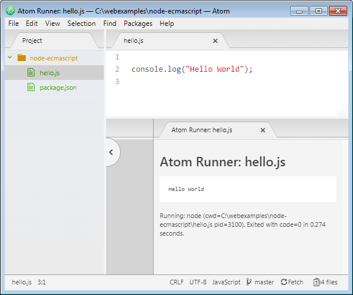Image resolution: width=353 pixels, height=295 pixels.
Task: Click the 3:1 cursor position indicator
Action: [42, 282]
